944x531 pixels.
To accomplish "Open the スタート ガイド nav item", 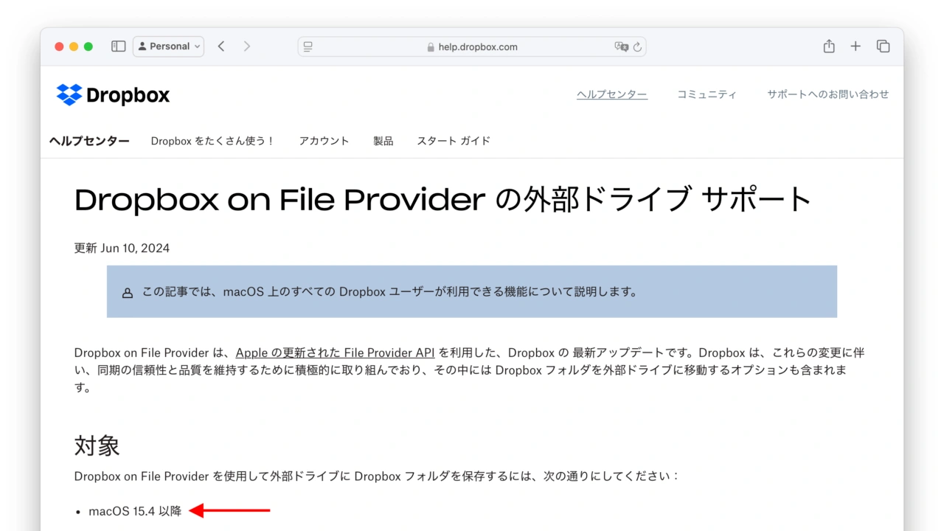I will point(454,141).
